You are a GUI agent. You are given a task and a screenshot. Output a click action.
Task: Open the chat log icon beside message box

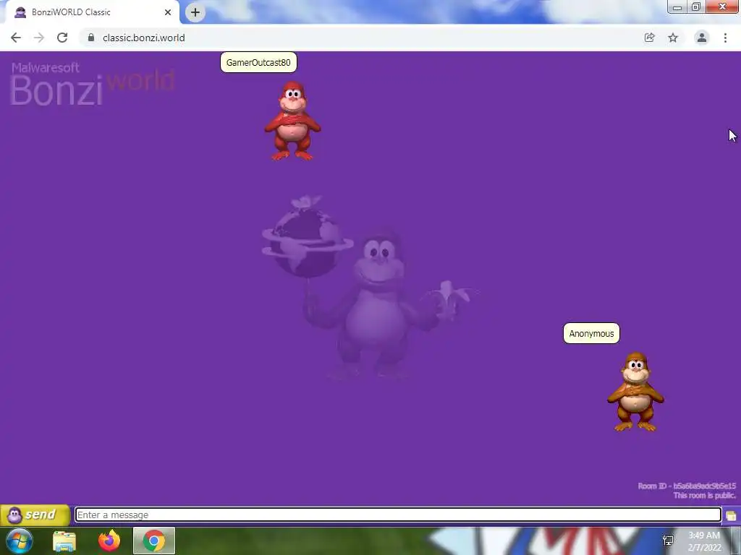pyautogui.click(x=731, y=515)
